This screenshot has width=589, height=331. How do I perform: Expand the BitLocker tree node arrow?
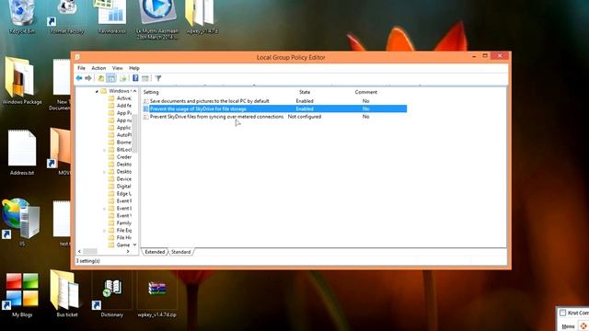pos(104,150)
